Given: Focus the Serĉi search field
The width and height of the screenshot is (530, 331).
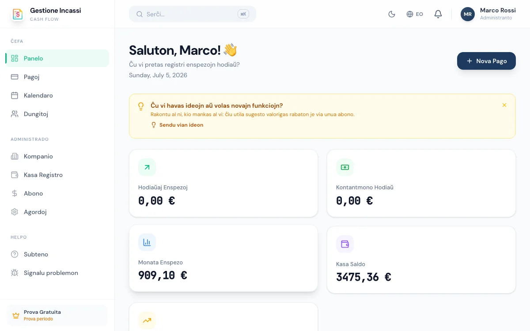Looking at the screenshot, I should click(193, 14).
